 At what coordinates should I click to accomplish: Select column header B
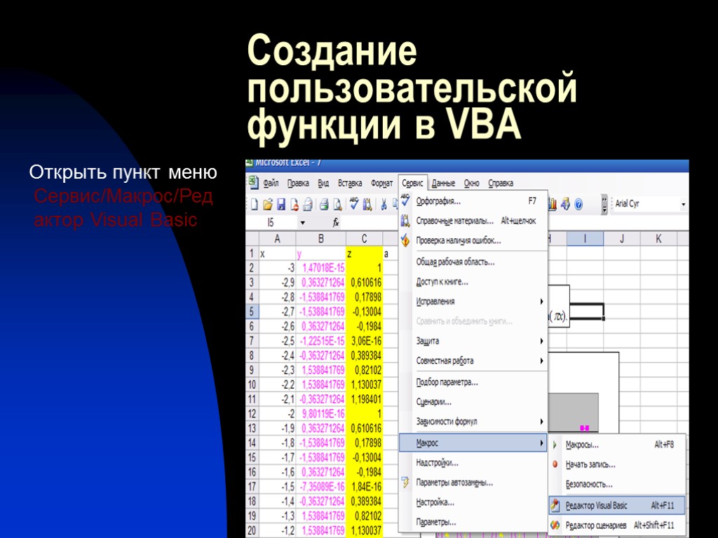321,238
